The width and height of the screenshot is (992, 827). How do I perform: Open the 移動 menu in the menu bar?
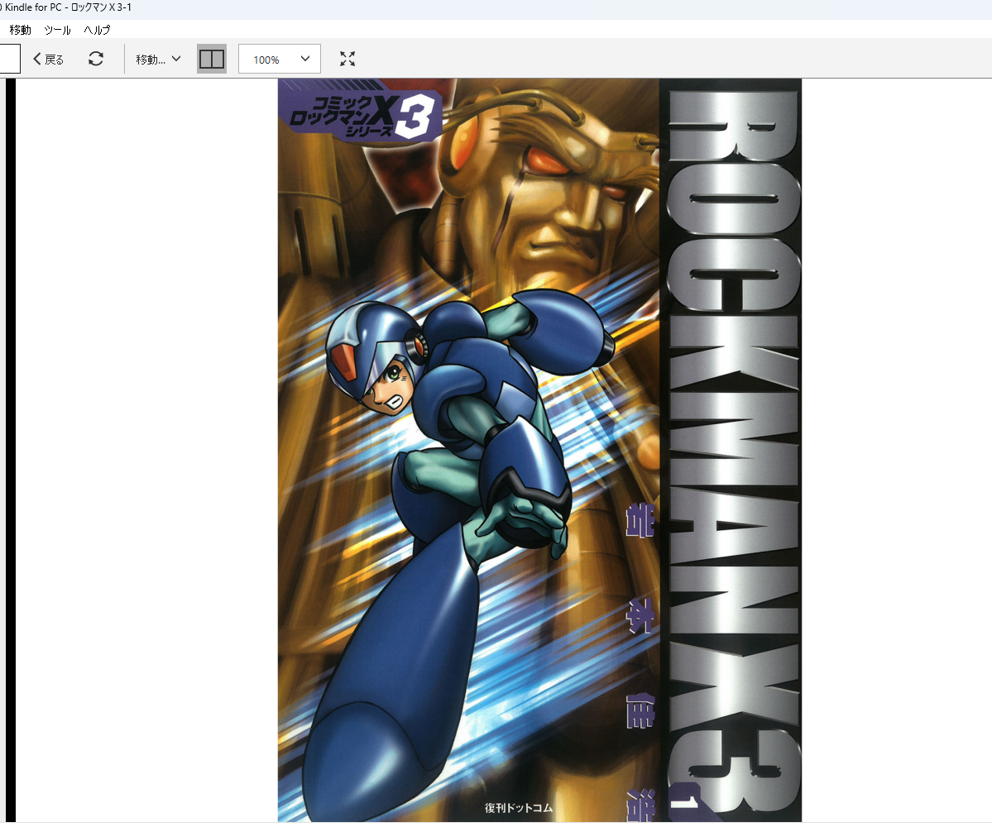(x=20, y=30)
